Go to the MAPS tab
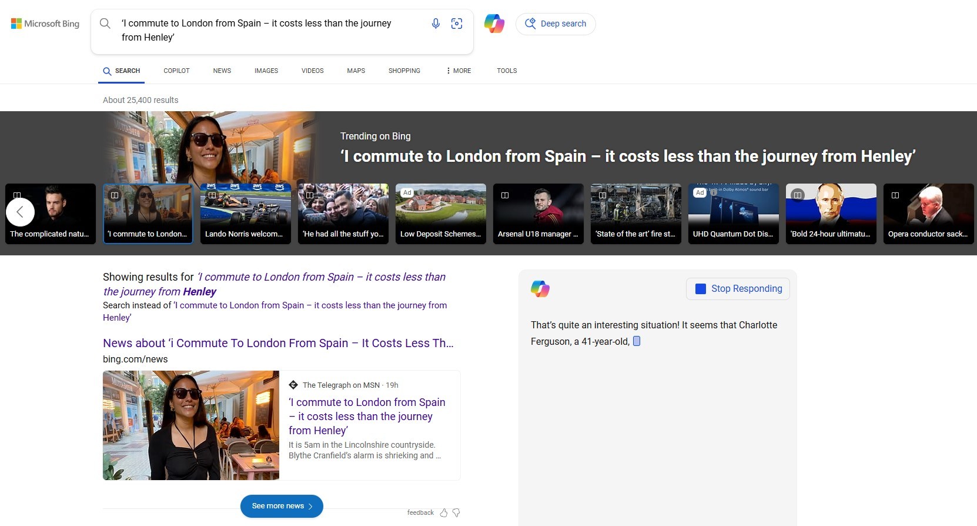Screen dimensions: 977x526 point(356,71)
